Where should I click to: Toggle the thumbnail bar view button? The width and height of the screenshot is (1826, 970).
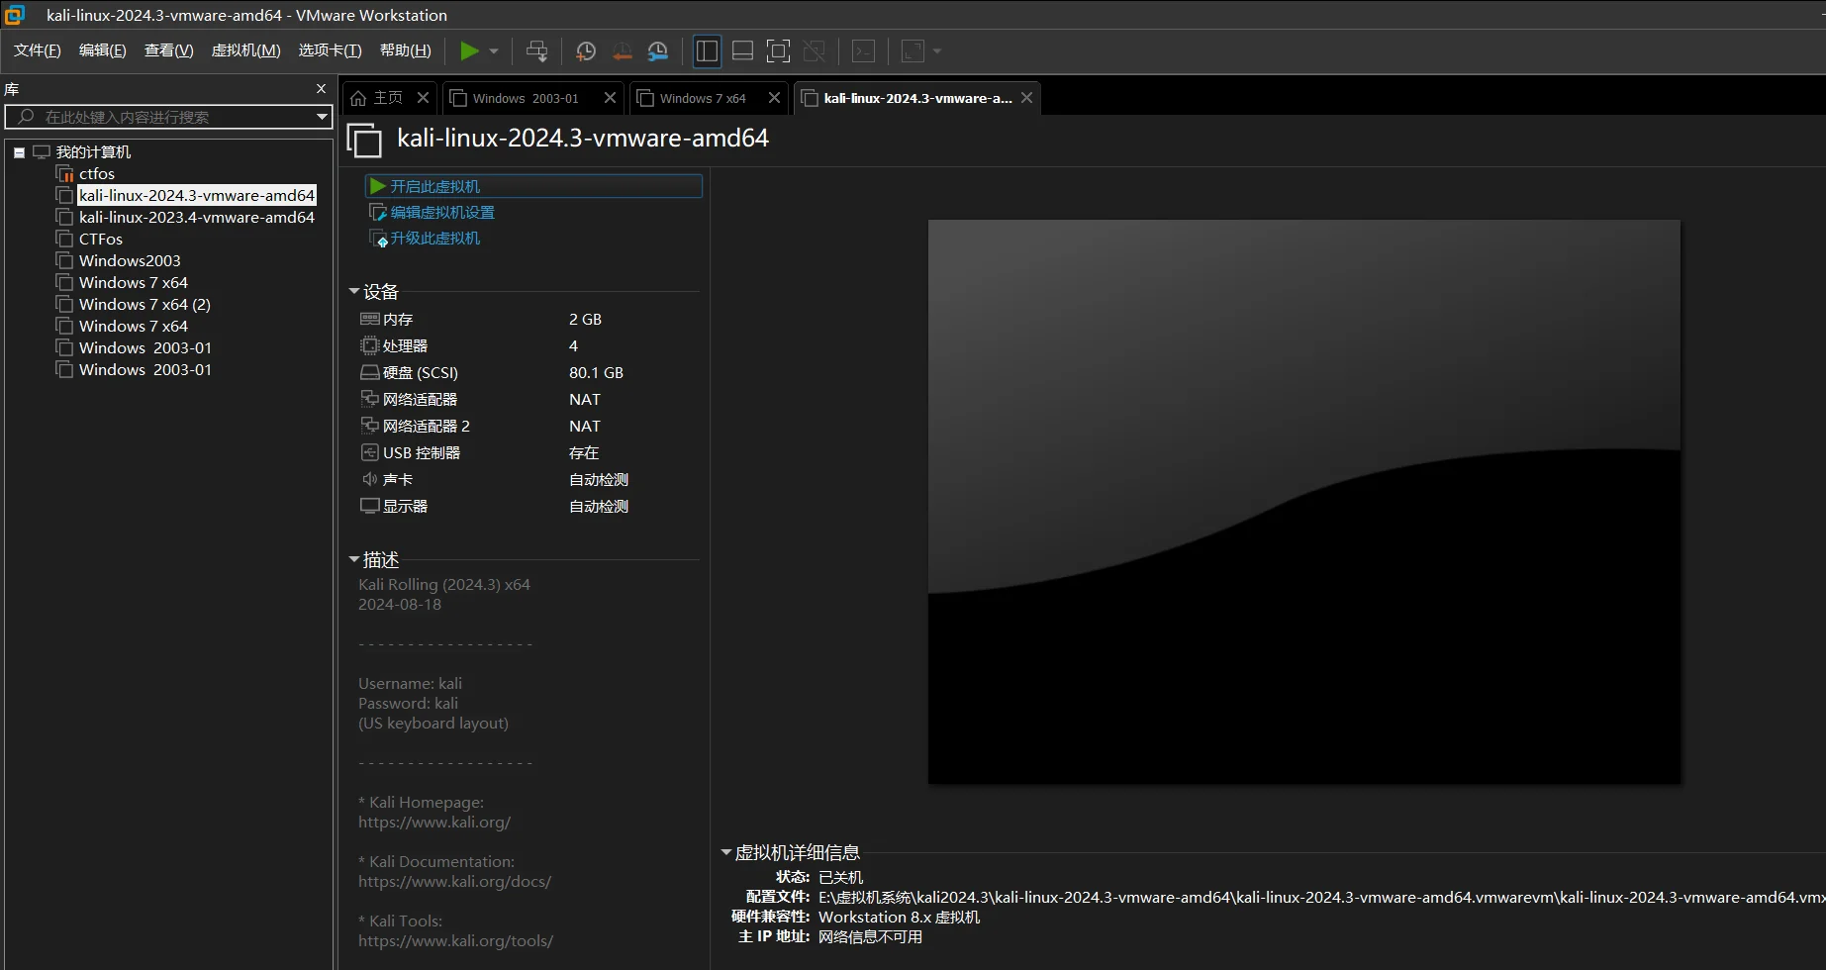coord(742,50)
